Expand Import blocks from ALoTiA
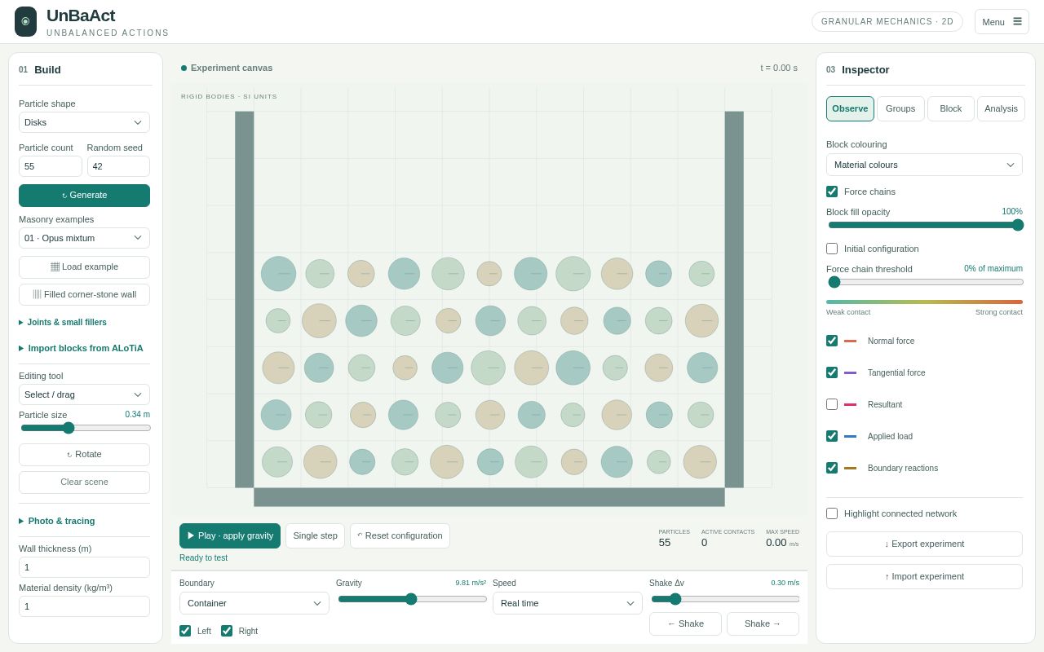 click(x=81, y=348)
